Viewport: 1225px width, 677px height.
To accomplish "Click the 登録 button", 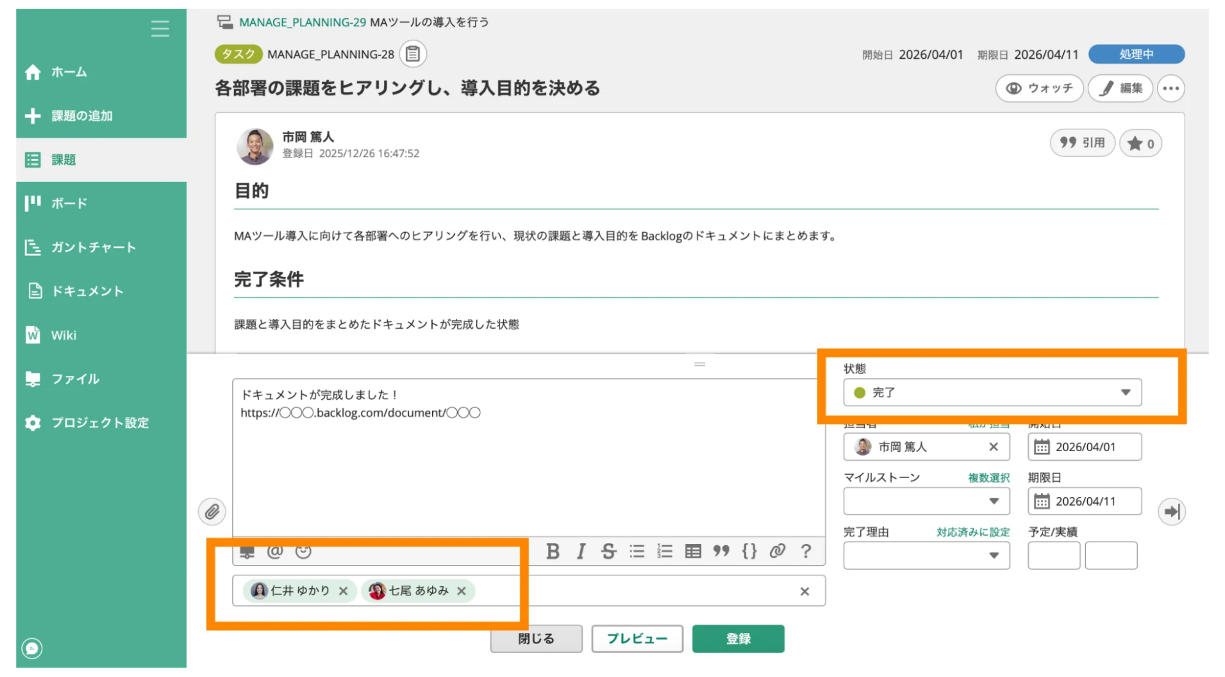I will pos(738,639).
